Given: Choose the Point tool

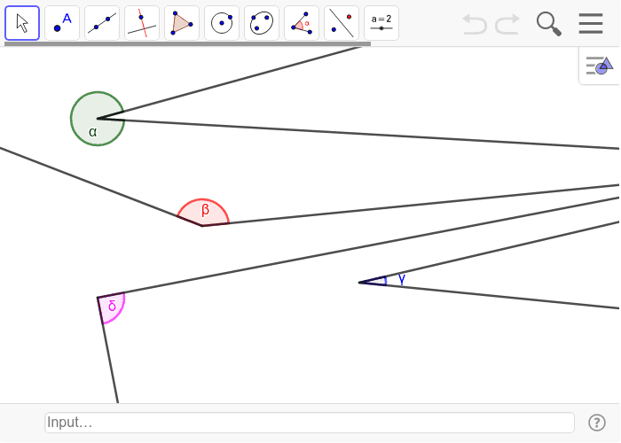Looking at the screenshot, I should (62, 23).
